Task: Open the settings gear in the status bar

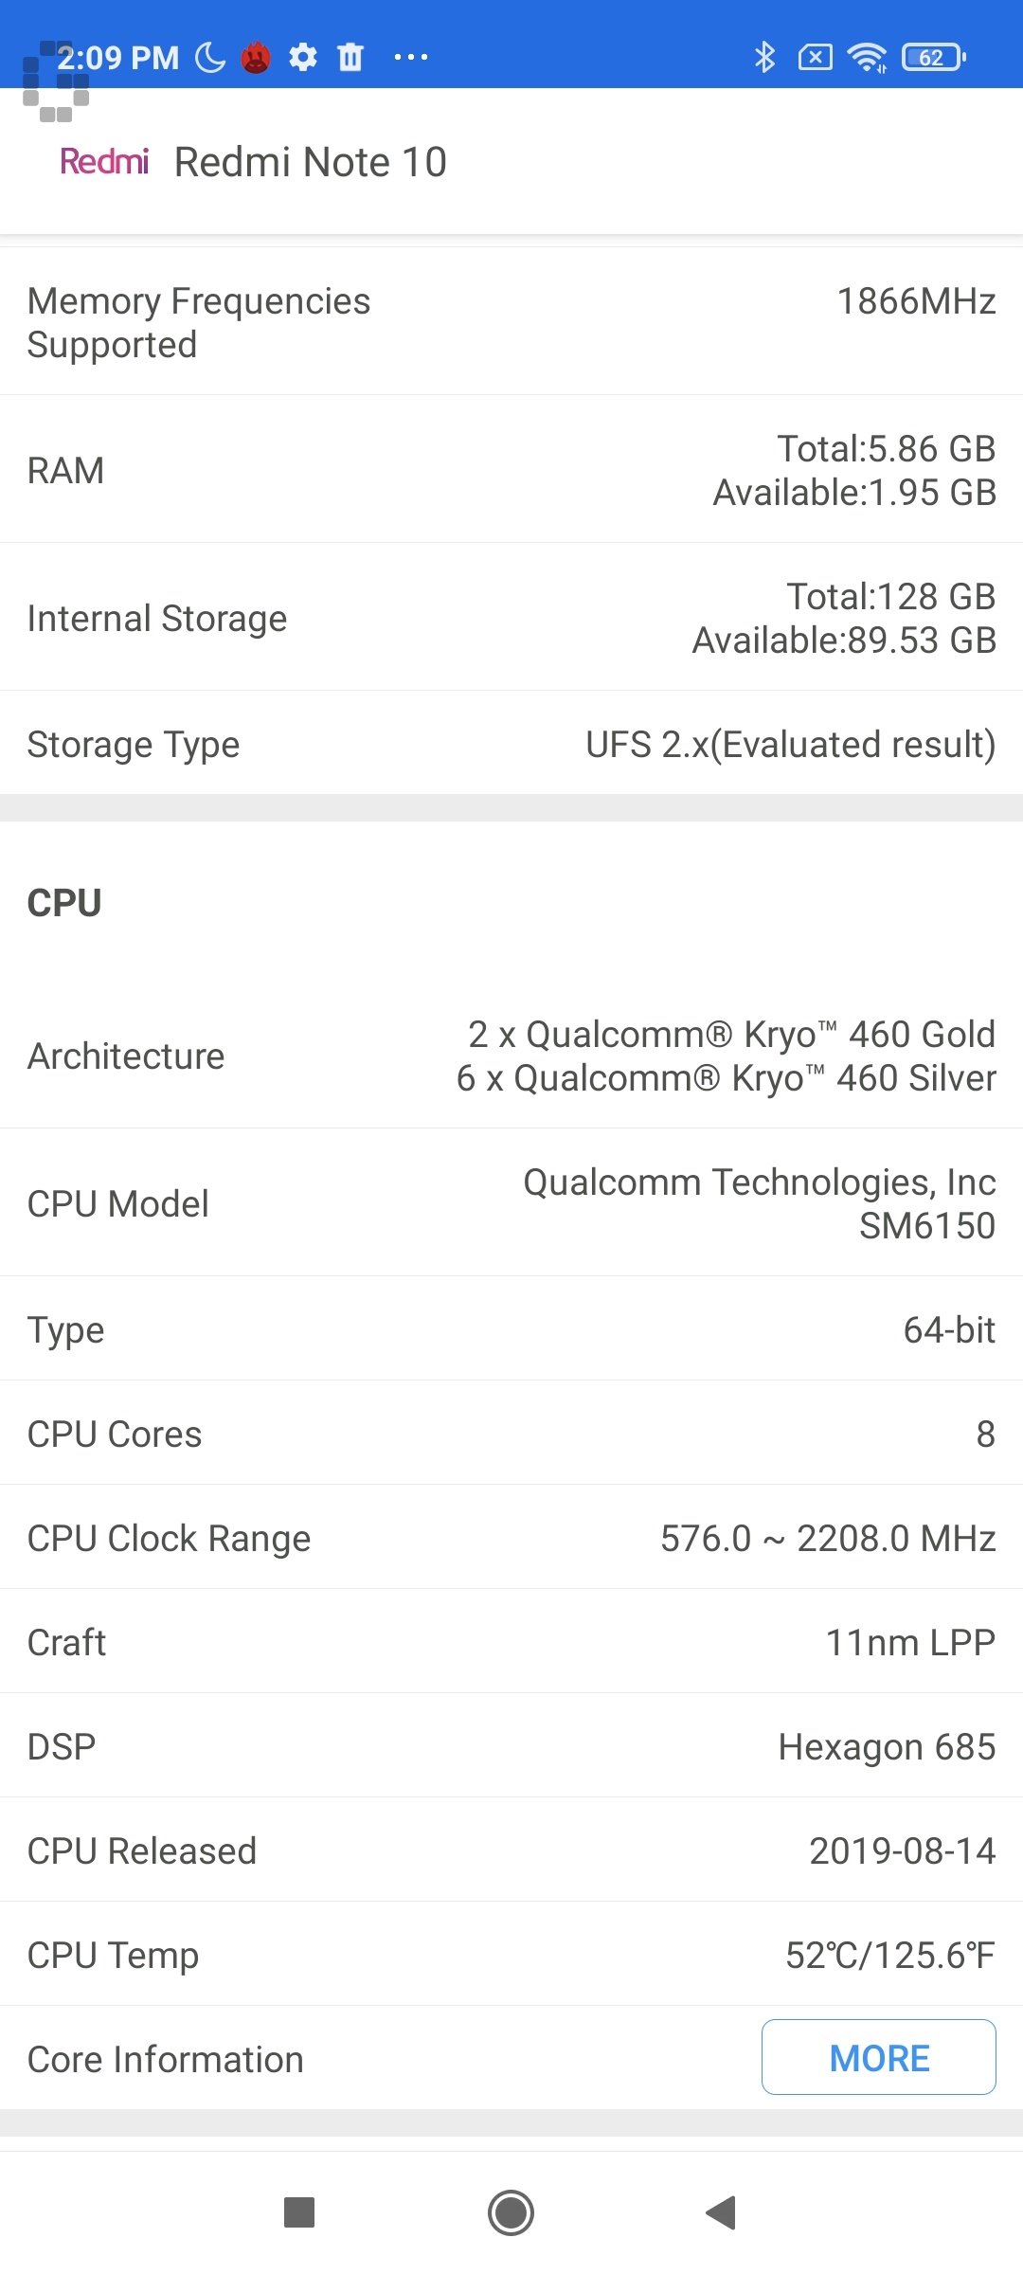Action: (303, 57)
